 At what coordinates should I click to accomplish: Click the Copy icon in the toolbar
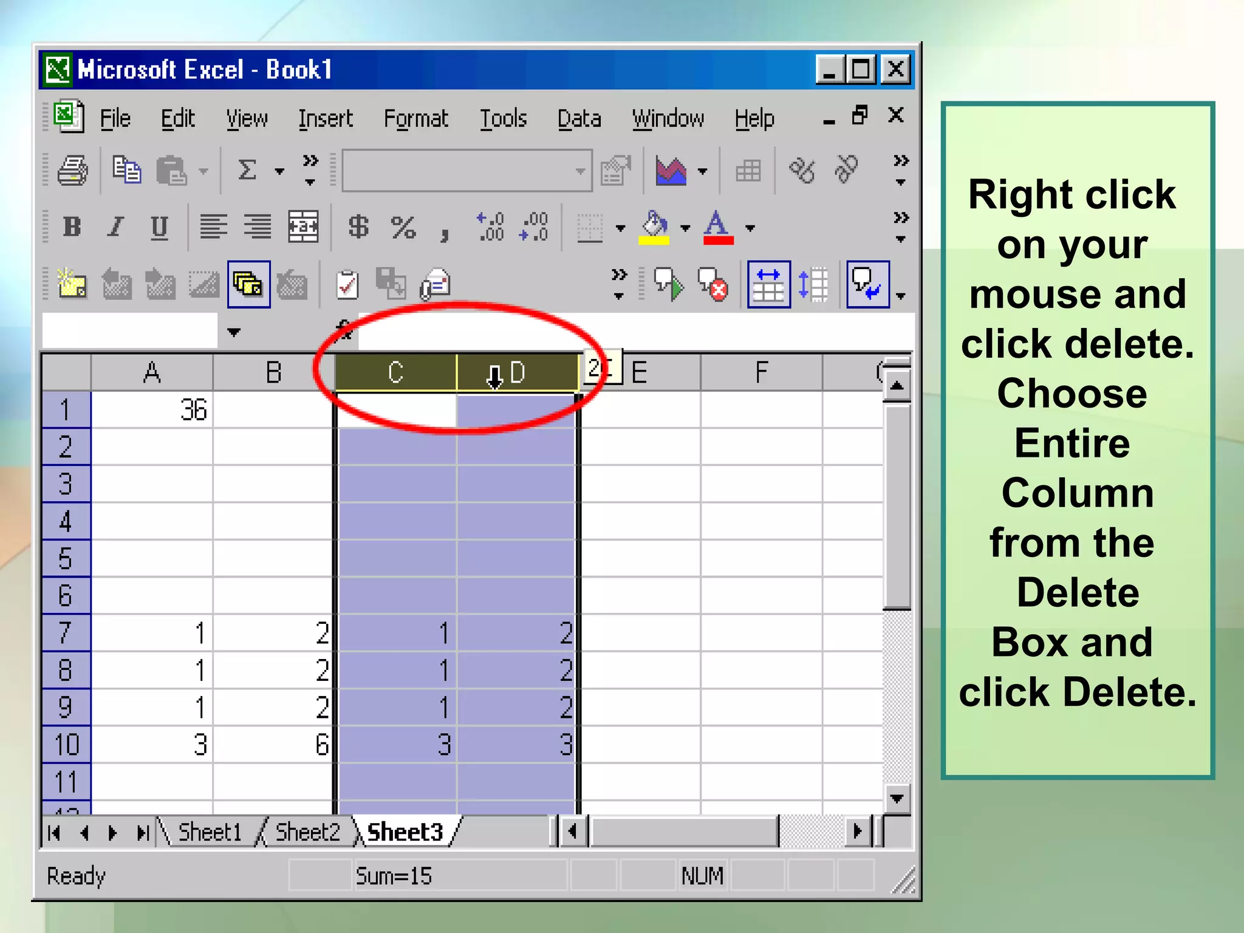(x=127, y=169)
